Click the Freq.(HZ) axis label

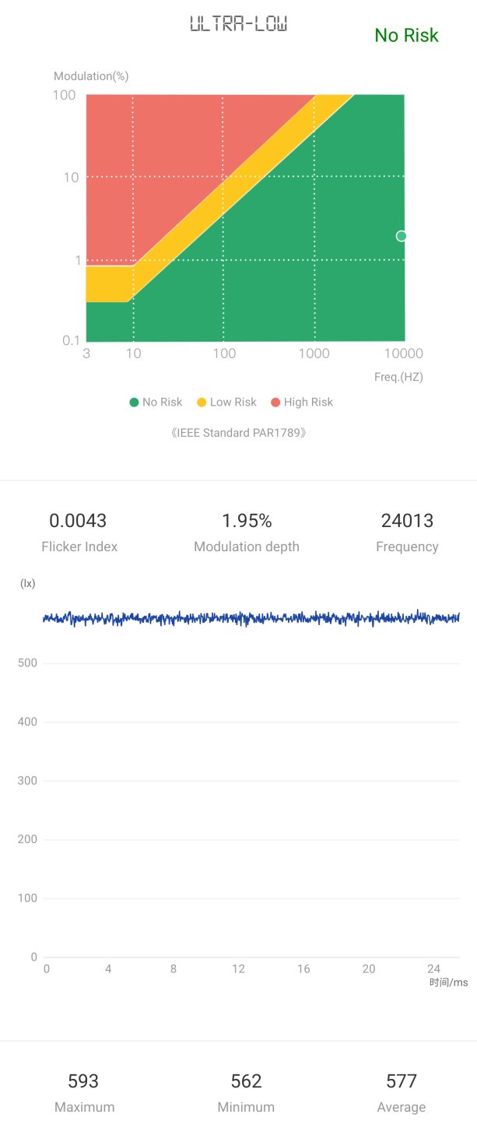point(398,377)
